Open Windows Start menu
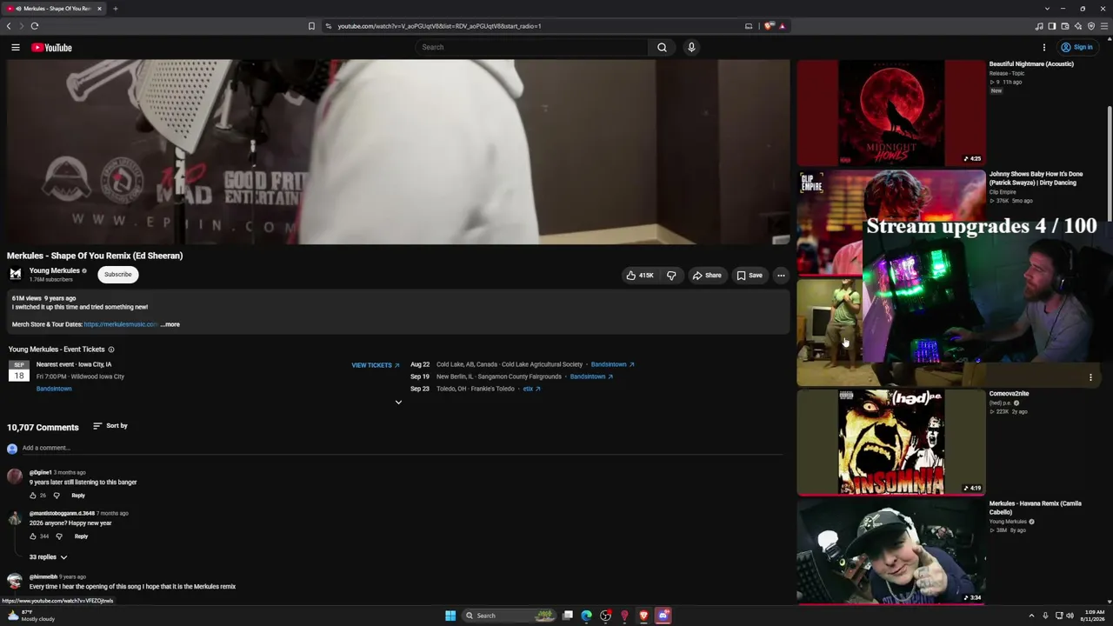The image size is (1113, 626). [450, 616]
